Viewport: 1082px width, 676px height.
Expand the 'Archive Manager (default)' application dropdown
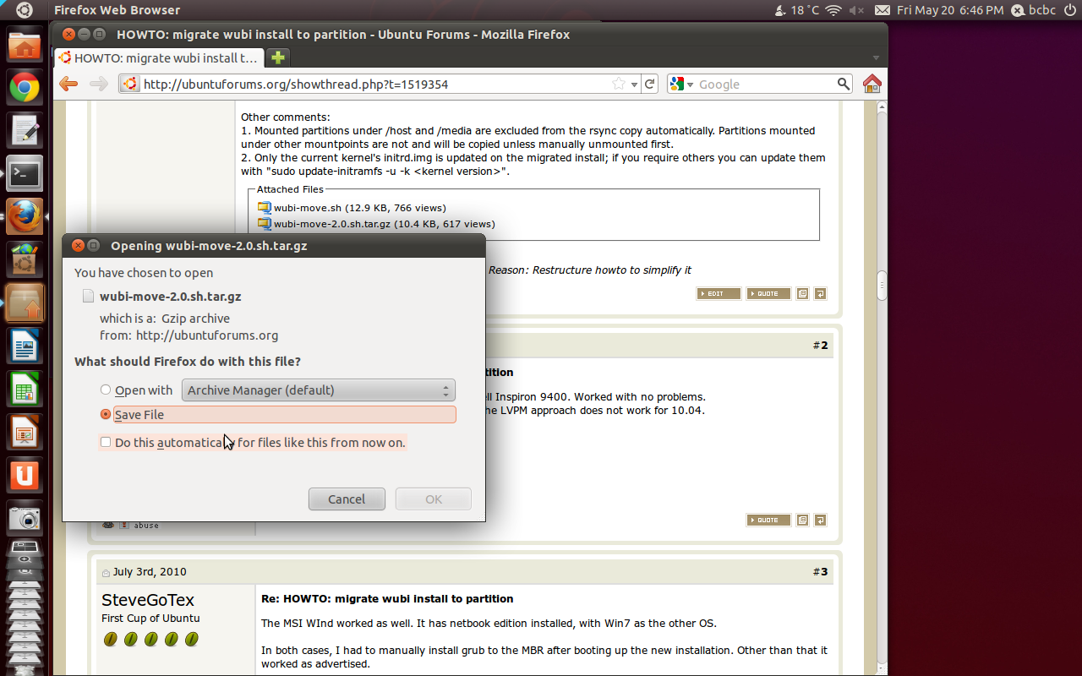coord(319,390)
